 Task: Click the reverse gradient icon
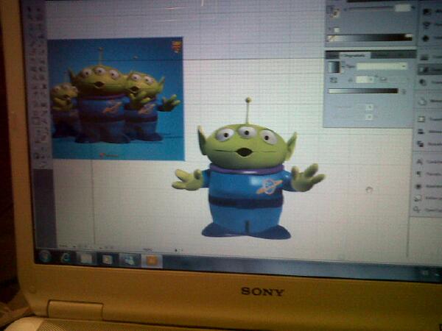[x=334, y=80]
